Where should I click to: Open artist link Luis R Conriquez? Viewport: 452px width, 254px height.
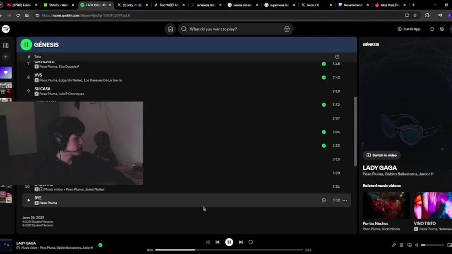click(71, 94)
